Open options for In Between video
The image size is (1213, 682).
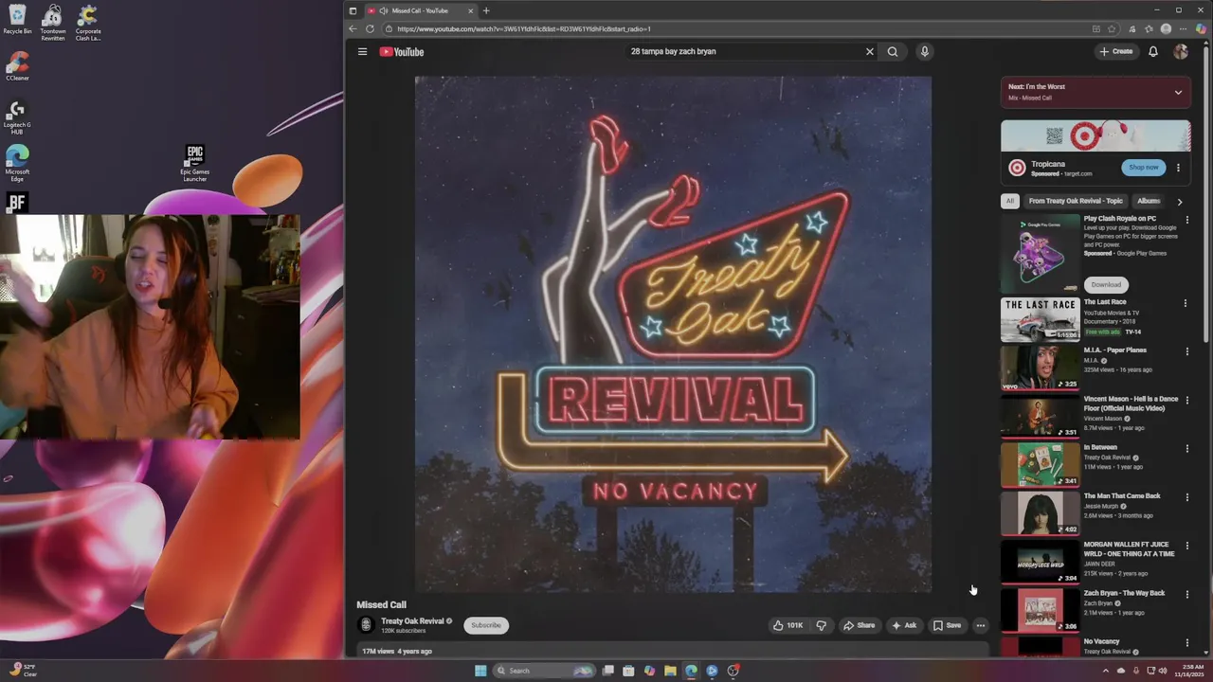(x=1186, y=449)
